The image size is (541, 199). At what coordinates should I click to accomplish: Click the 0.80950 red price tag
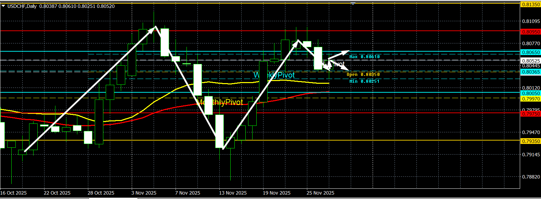531,32
